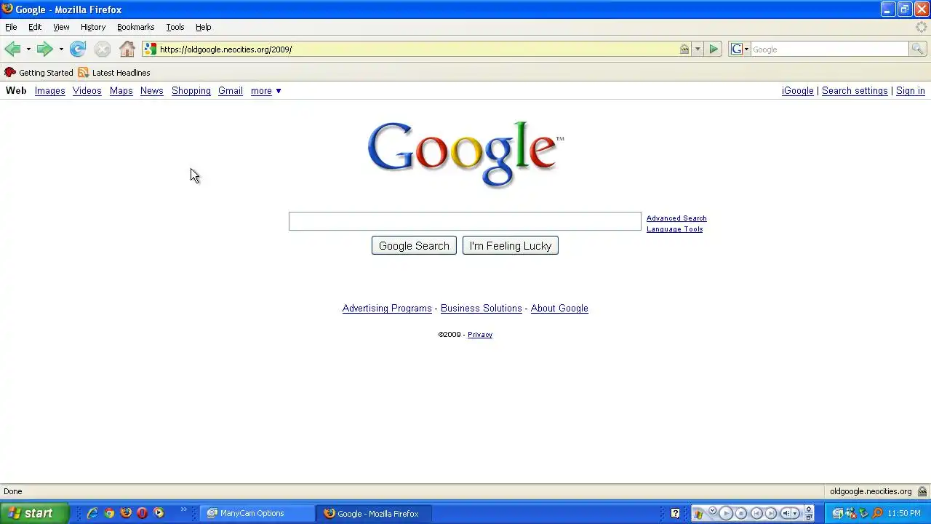Click the I'm Feeling Lucky button
Image resolution: width=931 pixels, height=524 pixels.
click(x=511, y=246)
